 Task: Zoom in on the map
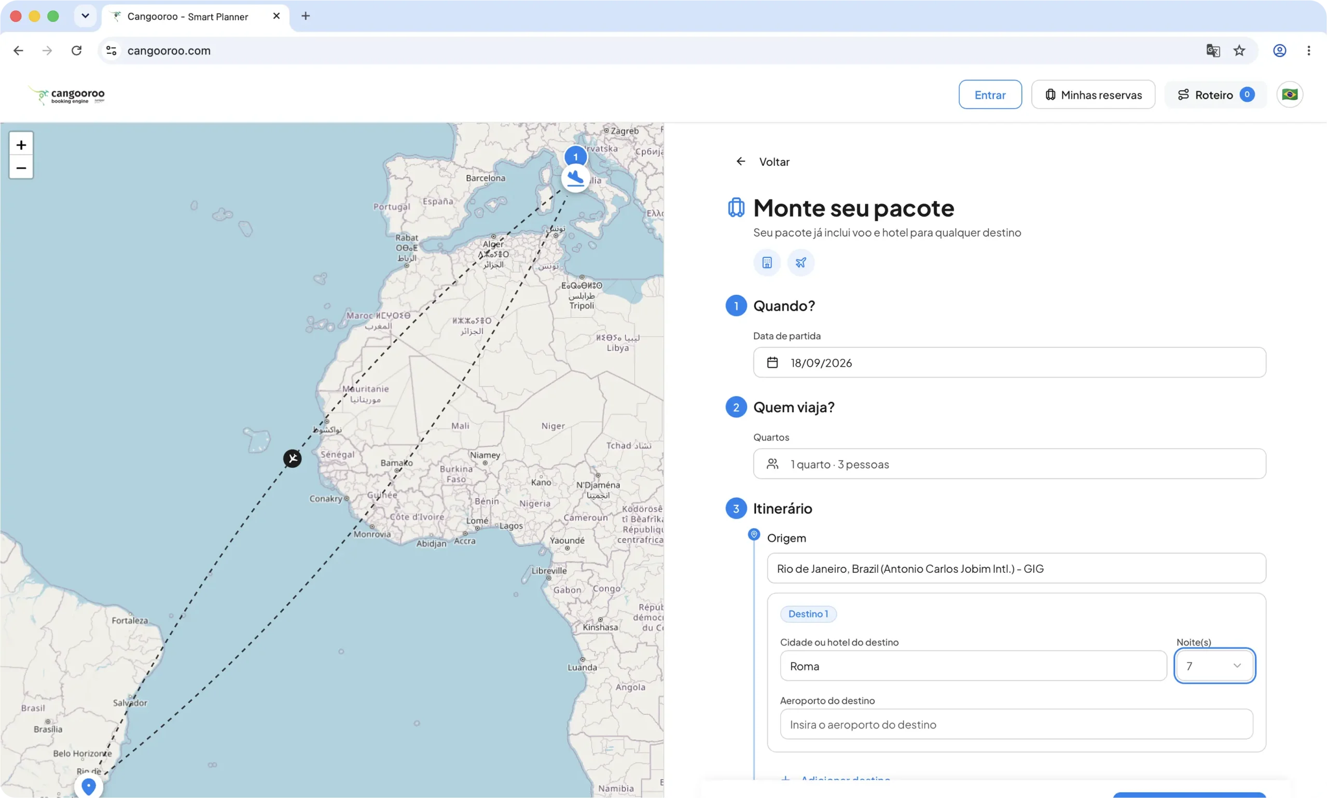tap(21, 144)
